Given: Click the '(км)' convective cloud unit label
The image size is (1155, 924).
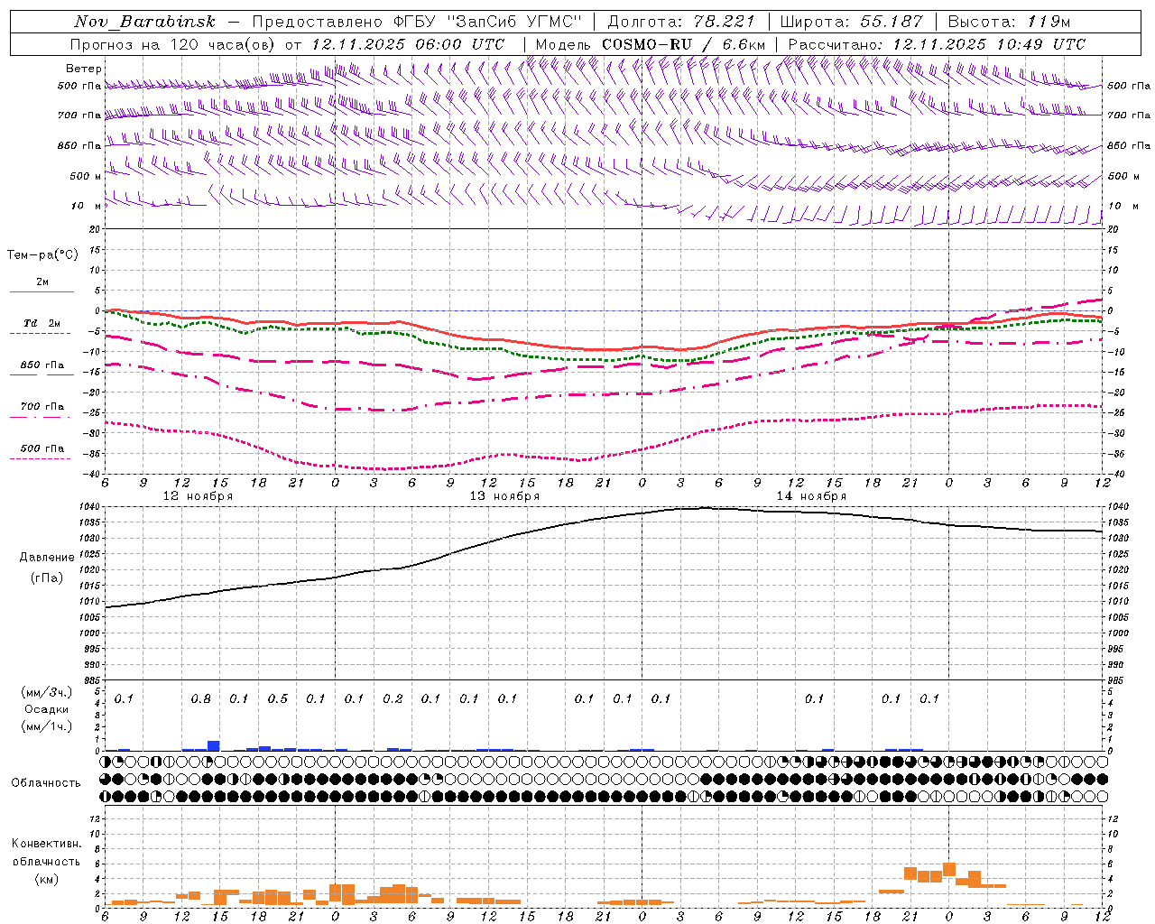Looking at the screenshot, I should 46,879.
